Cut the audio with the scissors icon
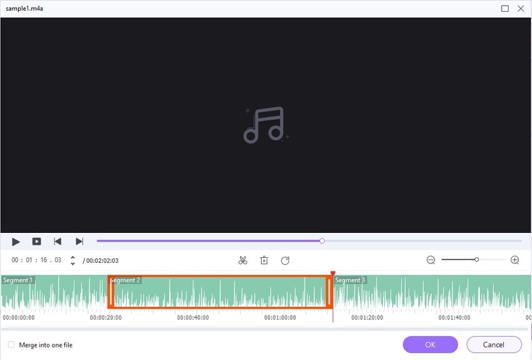This screenshot has height=360, width=532. click(243, 260)
